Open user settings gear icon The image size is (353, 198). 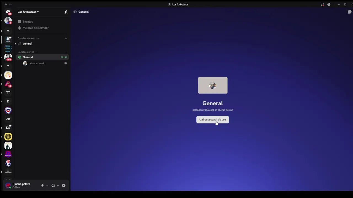click(64, 186)
